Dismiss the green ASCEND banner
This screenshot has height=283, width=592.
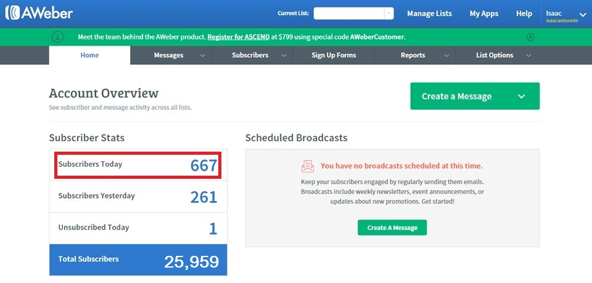coord(530,37)
